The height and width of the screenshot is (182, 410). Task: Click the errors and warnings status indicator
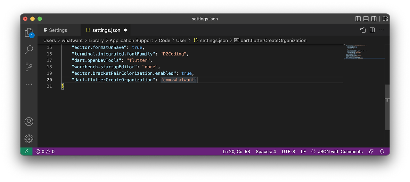[x=45, y=152]
